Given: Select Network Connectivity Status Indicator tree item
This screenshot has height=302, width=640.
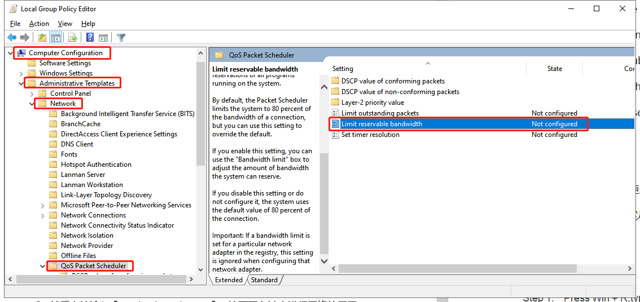Looking at the screenshot, I should point(117,225).
